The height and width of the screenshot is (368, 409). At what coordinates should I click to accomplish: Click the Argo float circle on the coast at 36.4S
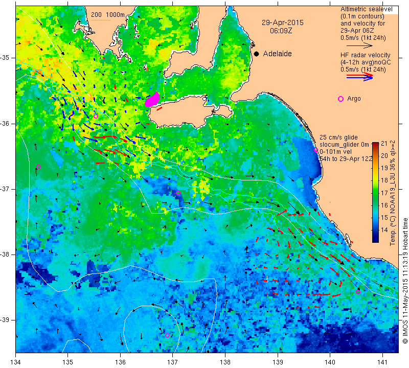(316, 150)
